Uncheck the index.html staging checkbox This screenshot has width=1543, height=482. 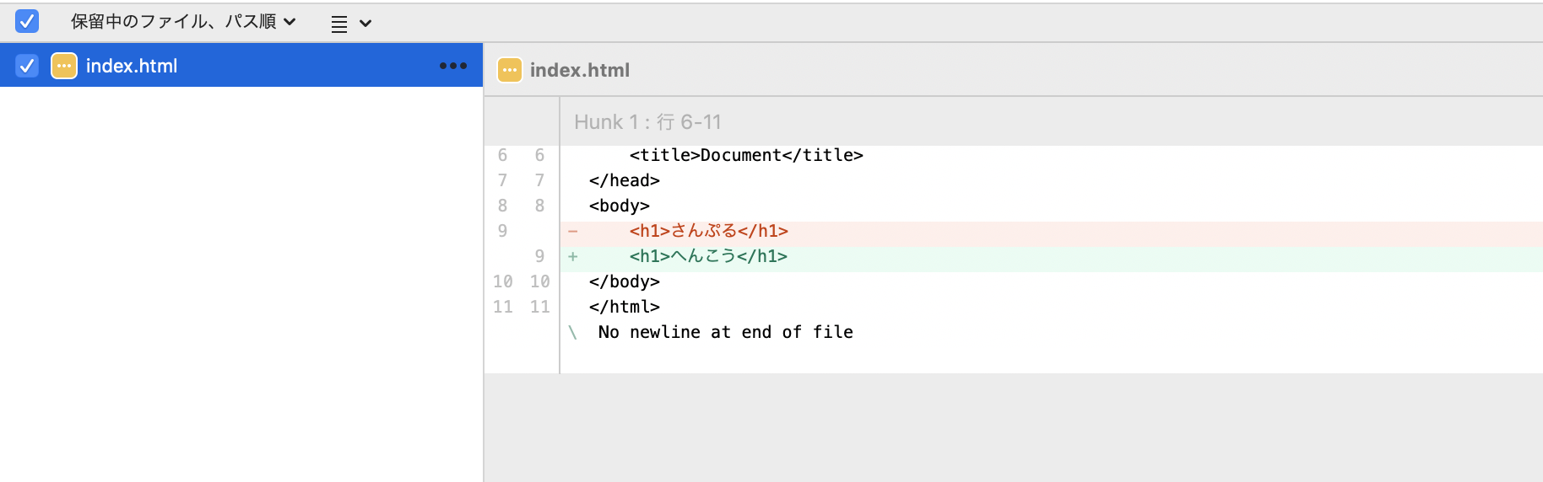pyautogui.click(x=27, y=66)
